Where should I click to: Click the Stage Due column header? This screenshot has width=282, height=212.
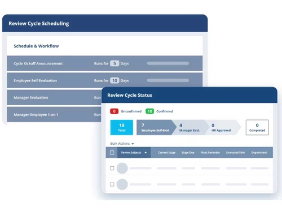(x=188, y=153)
